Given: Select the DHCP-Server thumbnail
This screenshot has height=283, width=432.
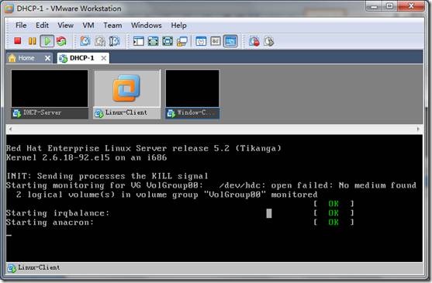Looking at the screenshot, I should (x=50, y=94).
